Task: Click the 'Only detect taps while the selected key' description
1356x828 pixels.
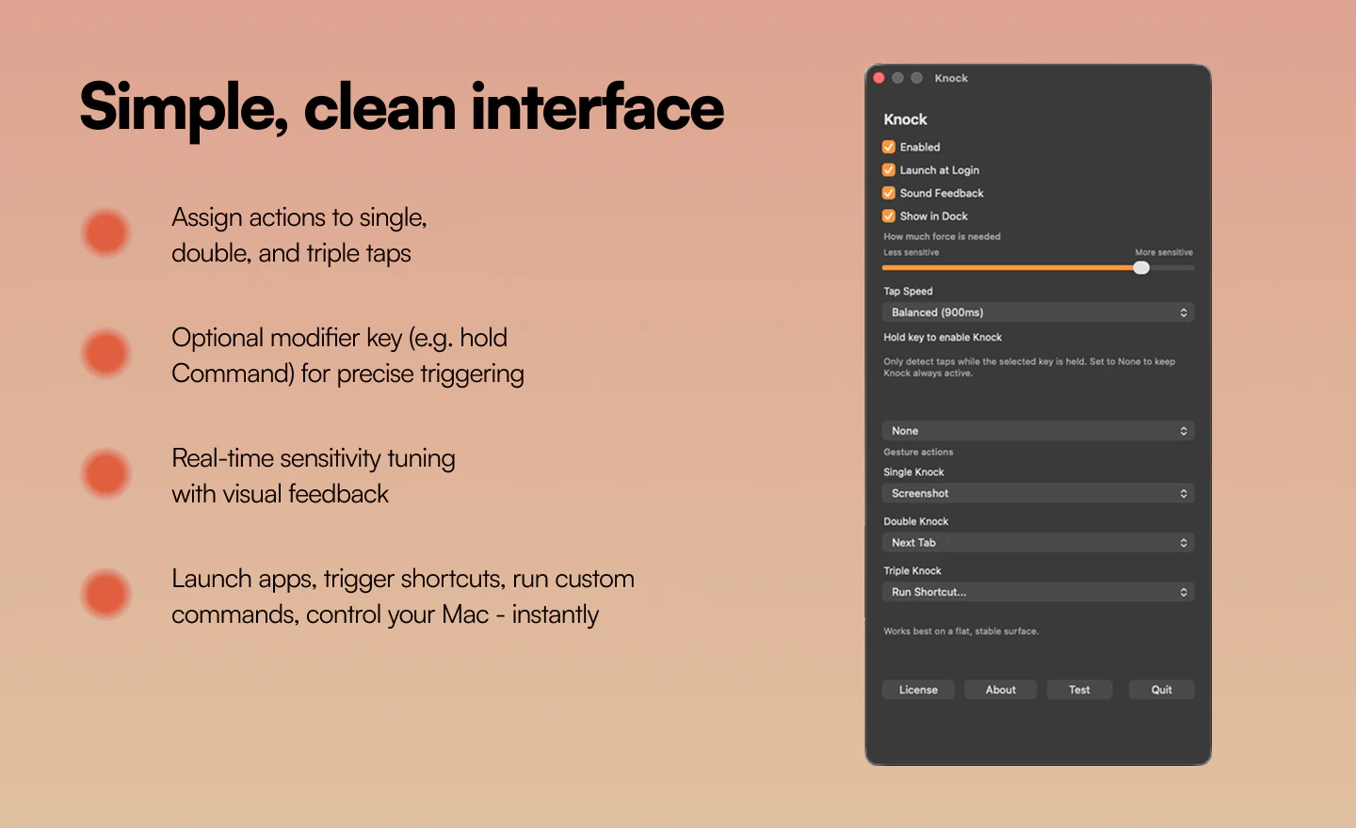Action: (x=1029, y=367)
